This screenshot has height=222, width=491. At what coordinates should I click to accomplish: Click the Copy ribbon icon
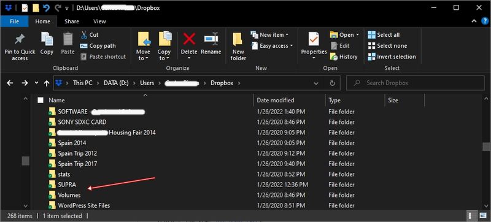(x=47, y=39)
